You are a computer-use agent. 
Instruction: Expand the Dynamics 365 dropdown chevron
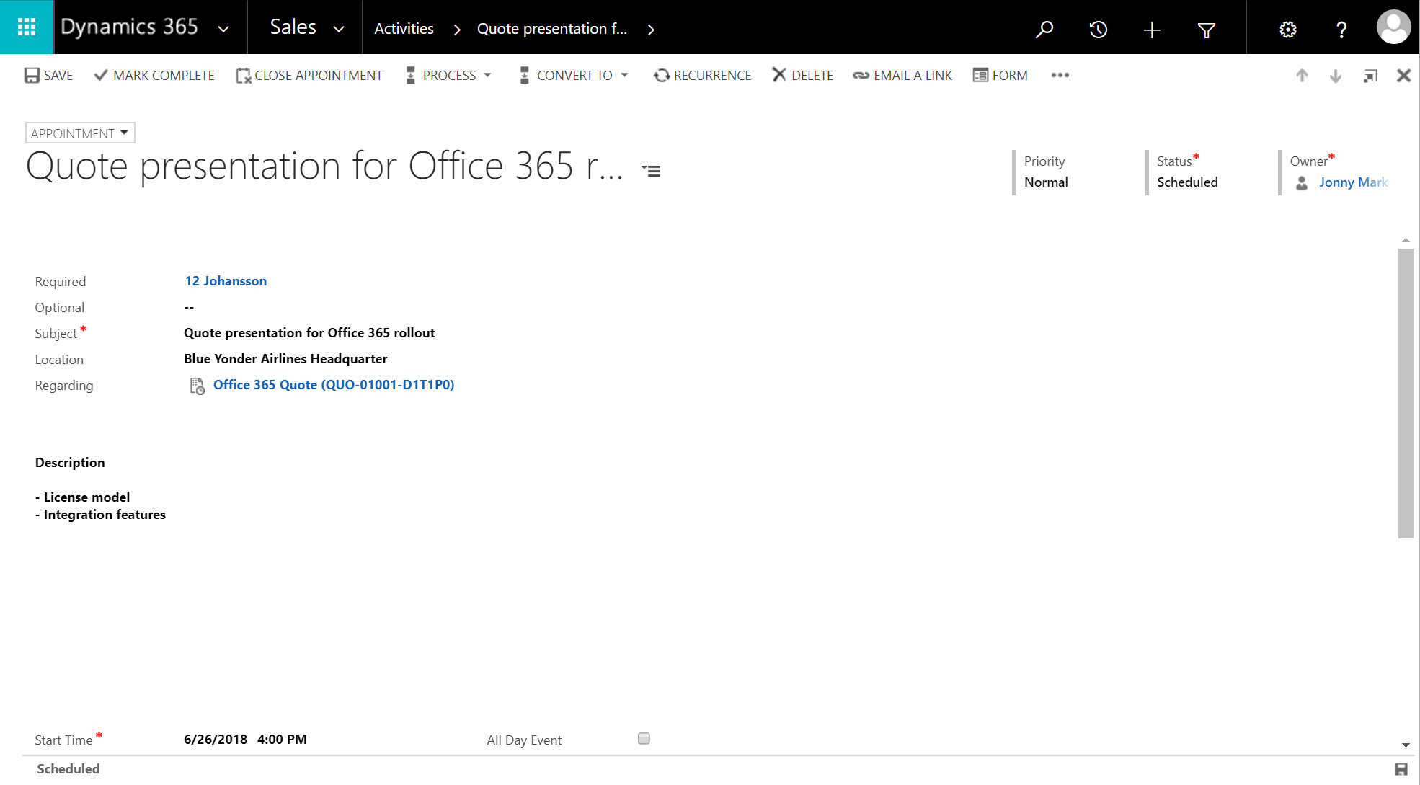pyautogui.click(x=223, y=30)
